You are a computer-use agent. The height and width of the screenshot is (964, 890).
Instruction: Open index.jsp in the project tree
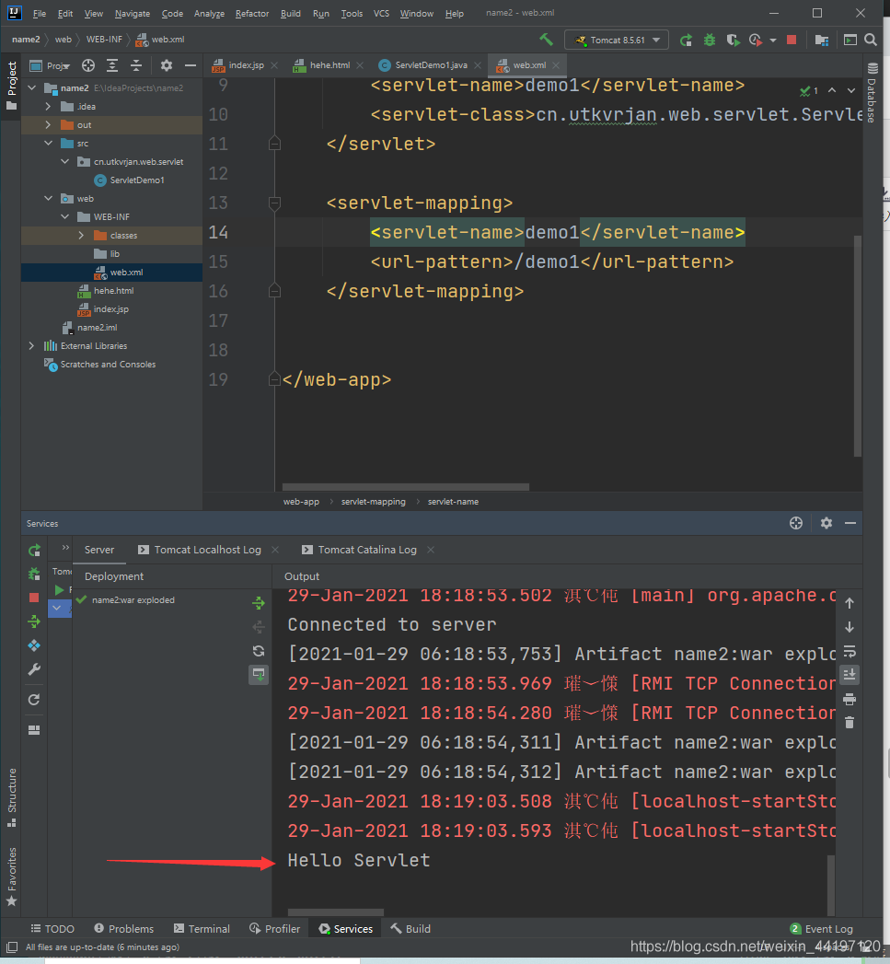coord(110,309)
